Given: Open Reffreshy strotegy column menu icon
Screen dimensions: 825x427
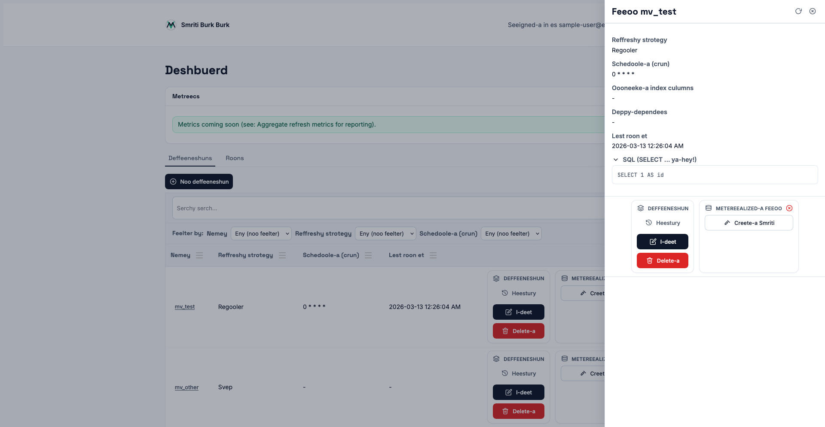Looking at the screenshot, I should (x=282, y=255).
